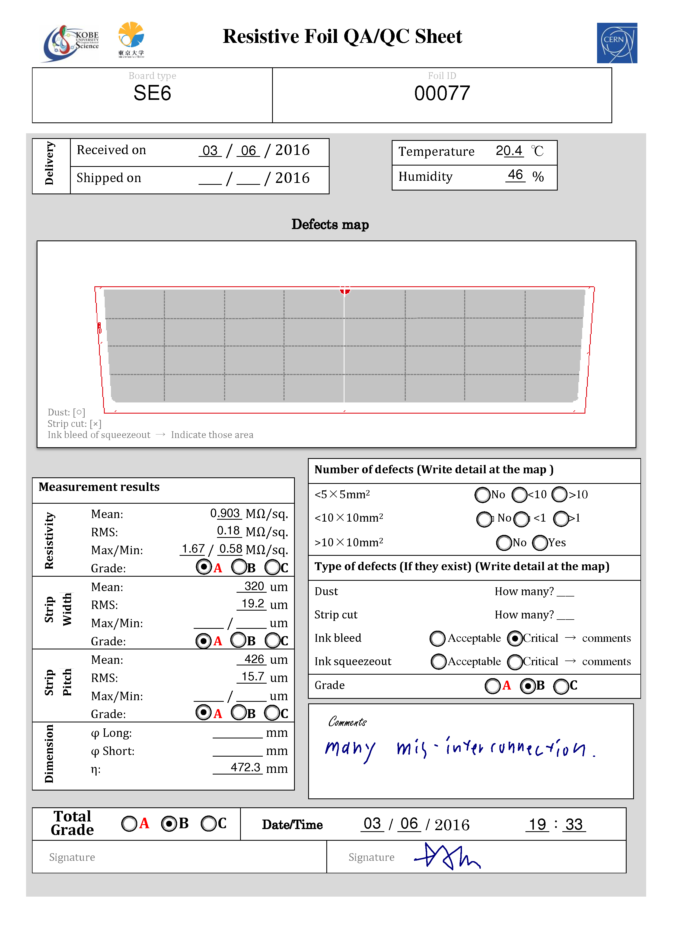Select defects Grade A radio button
The width and height of the screenshot is (673, 952).
(x=493, y=686)
